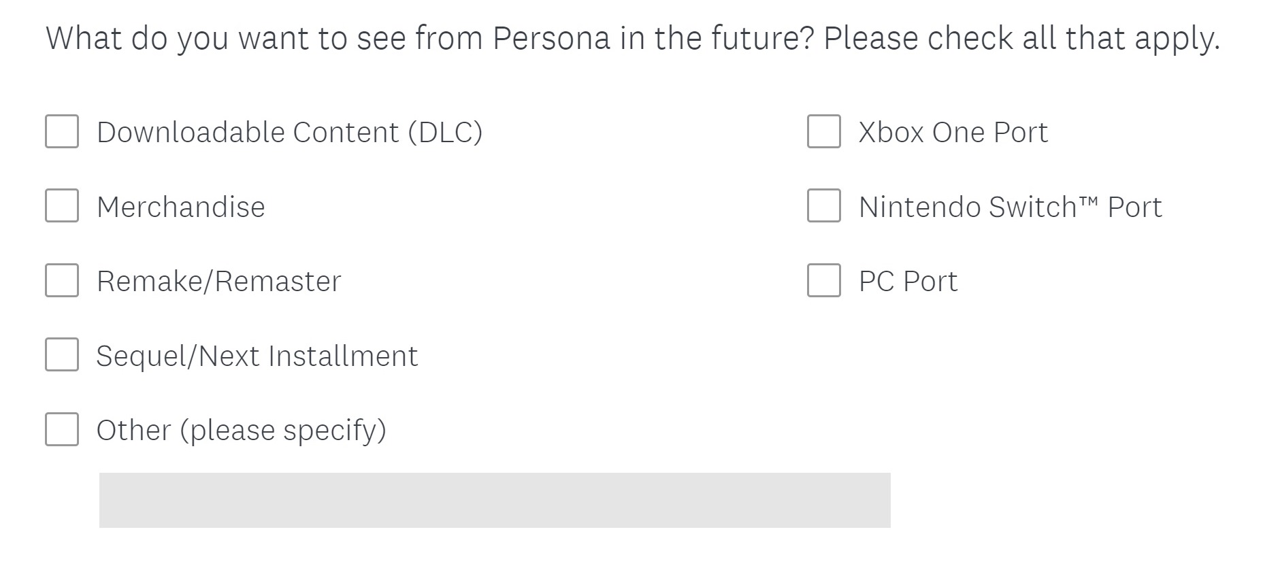Check the Nintendo Switch Port checkbox
The image size is (1263, 568).
823,205
